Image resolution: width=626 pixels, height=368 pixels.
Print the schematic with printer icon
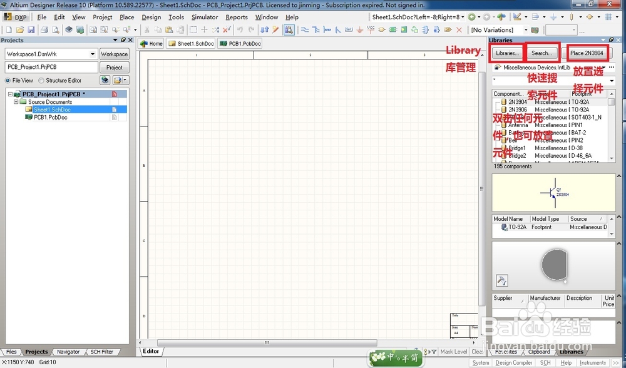pyautogui.click(x=44, y=30)
